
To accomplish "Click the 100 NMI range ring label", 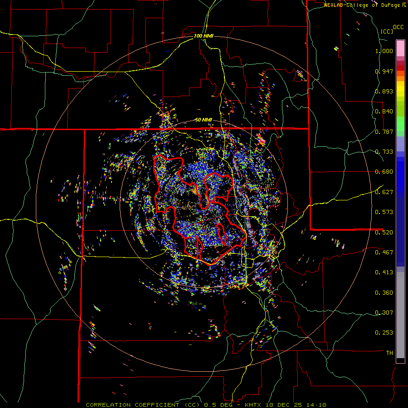I will click(204, 36).
